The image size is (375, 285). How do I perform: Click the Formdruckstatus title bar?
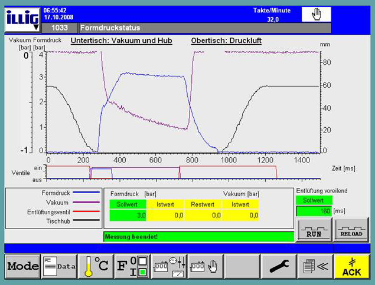tap(205, 28)
